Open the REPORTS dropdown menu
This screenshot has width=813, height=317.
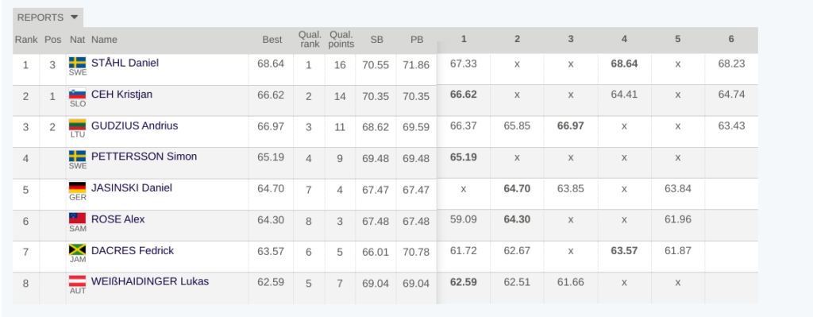point(48,17)
